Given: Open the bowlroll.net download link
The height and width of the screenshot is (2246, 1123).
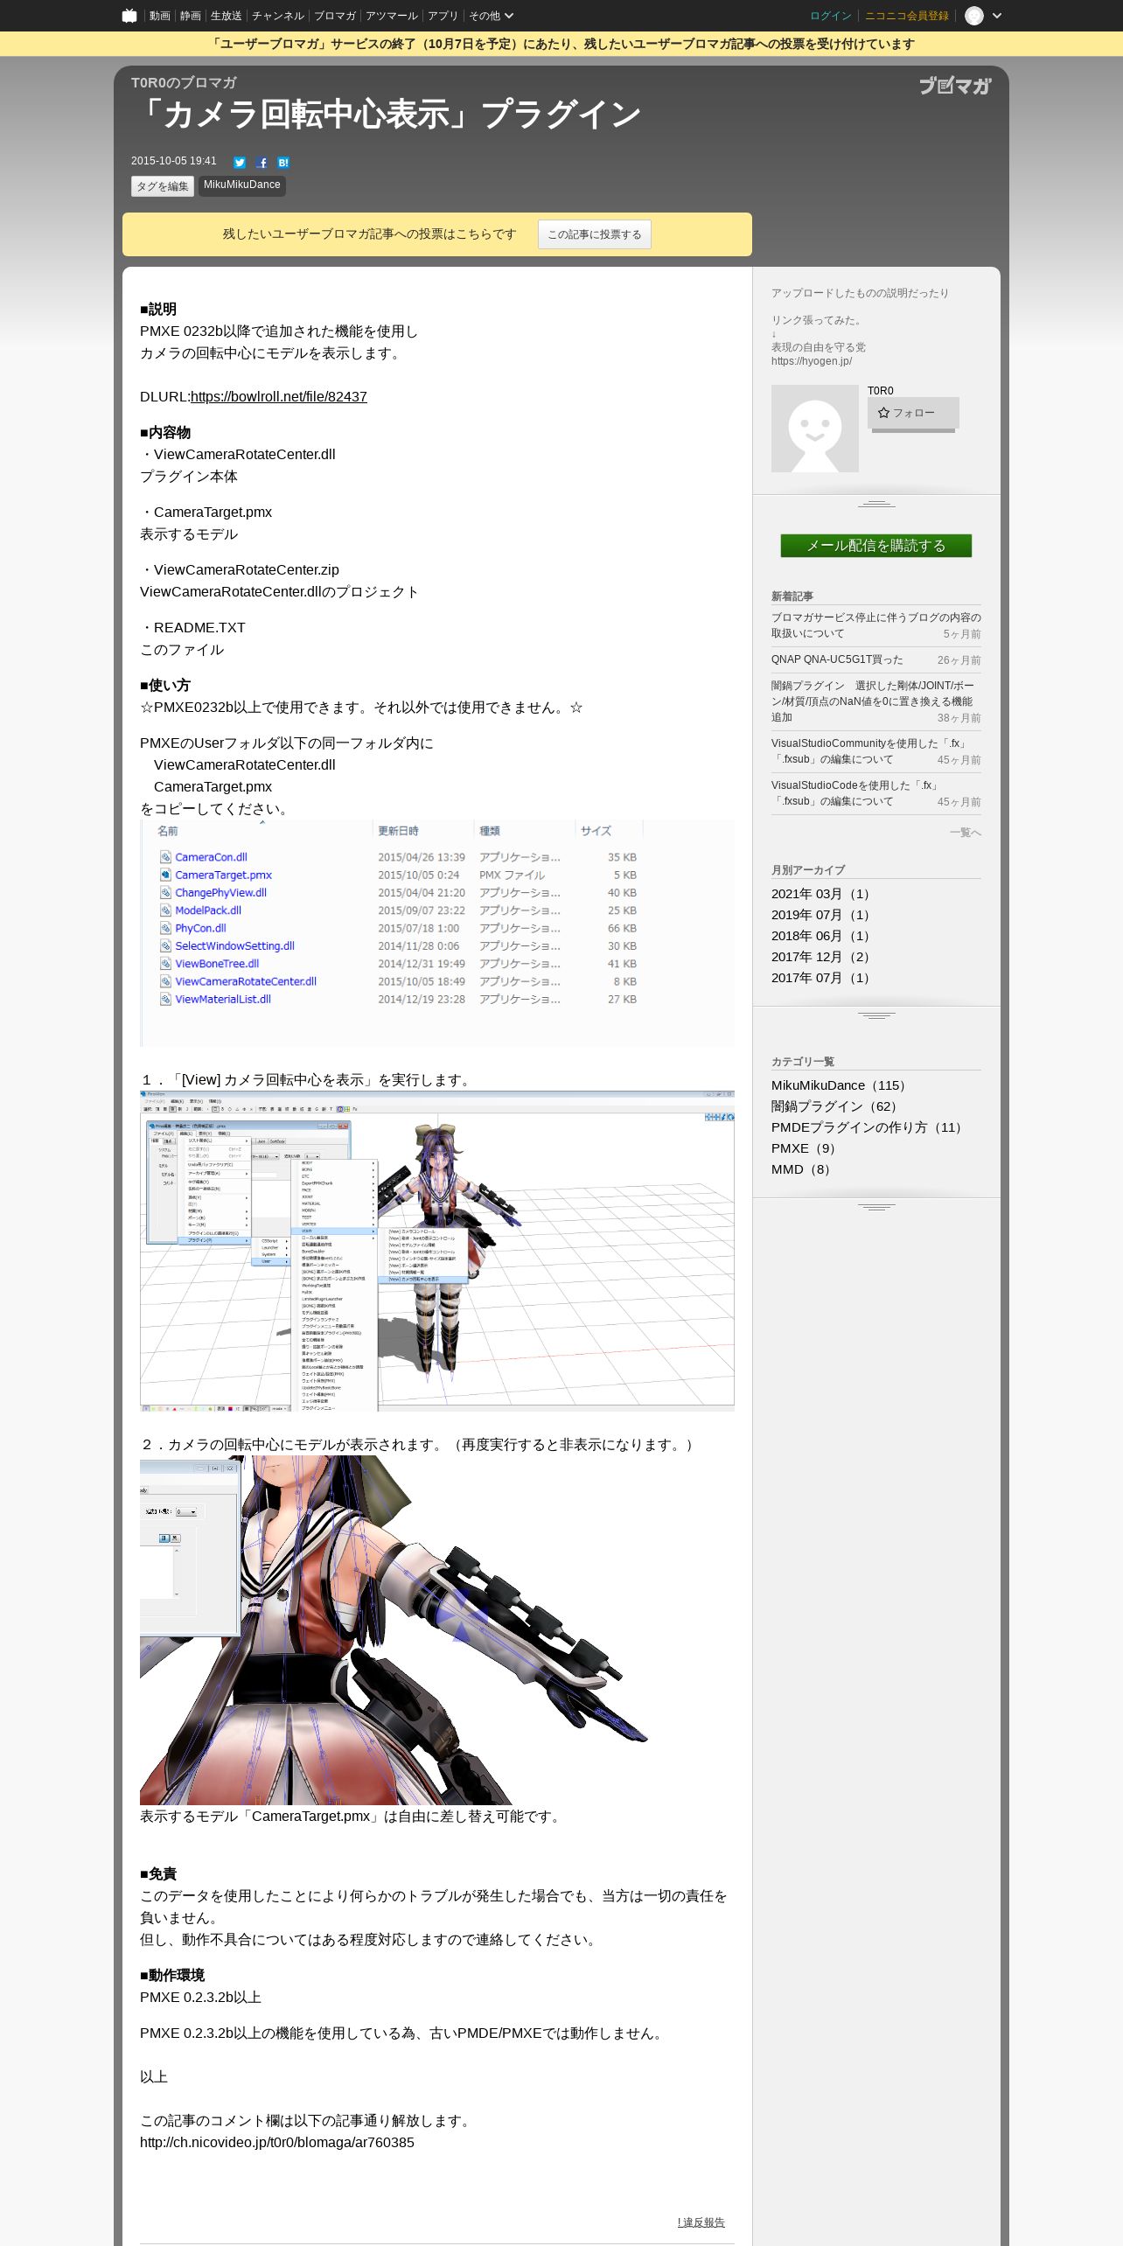Looking at the screenshot, I should [x=279, y=396].
